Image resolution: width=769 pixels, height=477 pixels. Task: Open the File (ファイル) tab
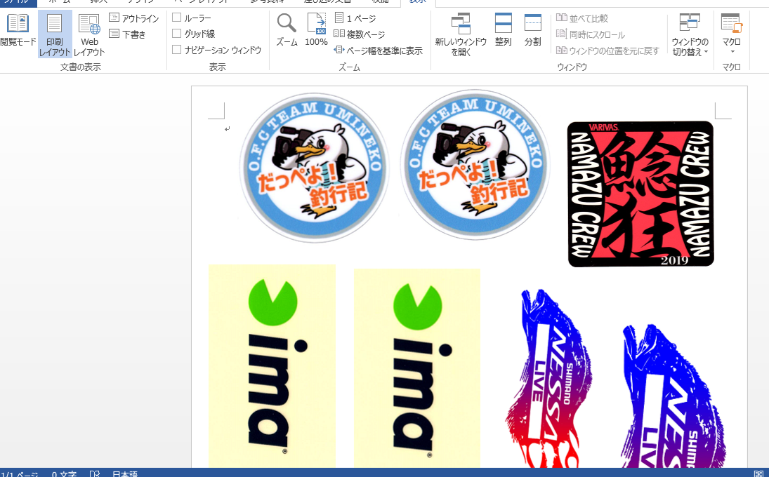point(18,2)
